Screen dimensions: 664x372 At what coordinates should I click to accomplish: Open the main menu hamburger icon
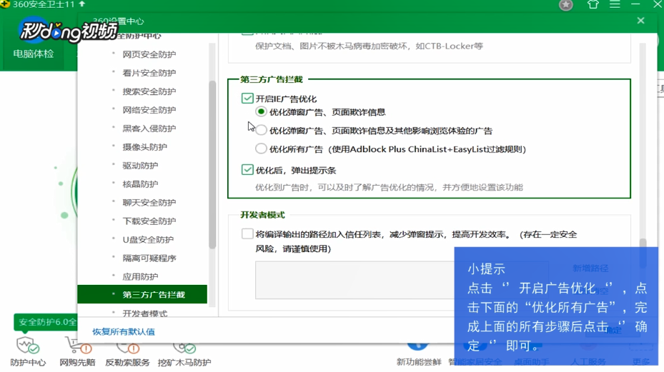point(615,5)
